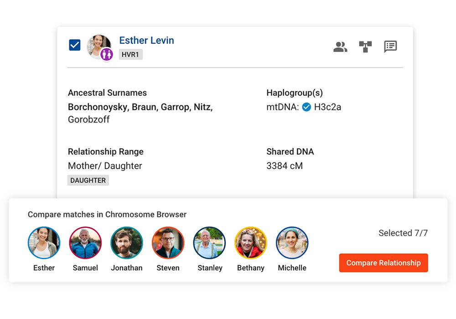Viewport: 456px width, 319px height.
Task: Open the in-common-with people icon
Action: click(x=340, y=46)
